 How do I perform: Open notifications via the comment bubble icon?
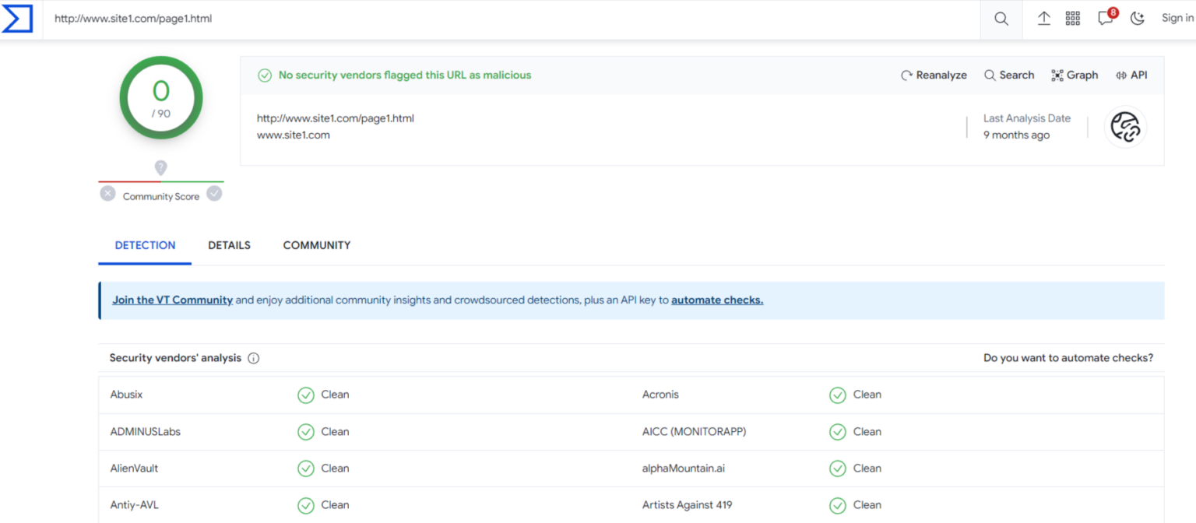tap(1105, 19)
